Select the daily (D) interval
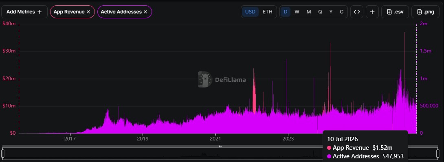This screenshot has width=444, height=162. 286,12
